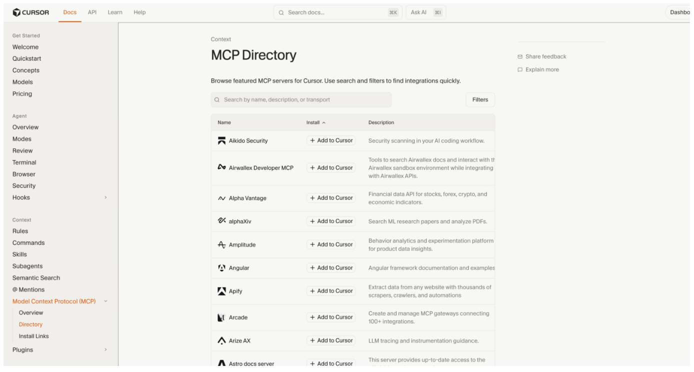Sort the table by Install column
Screen dimensions: 694x372
(315, 122)
